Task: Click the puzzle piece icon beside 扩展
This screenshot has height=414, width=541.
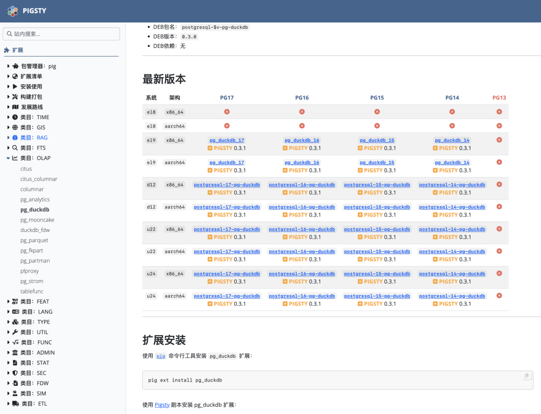Action: pyautogui.click(x=7, y=50)
